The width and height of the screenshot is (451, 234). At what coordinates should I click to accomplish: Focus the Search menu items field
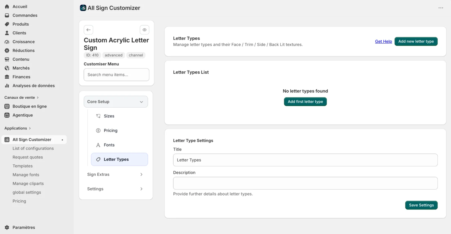click(x=116, y=75)
